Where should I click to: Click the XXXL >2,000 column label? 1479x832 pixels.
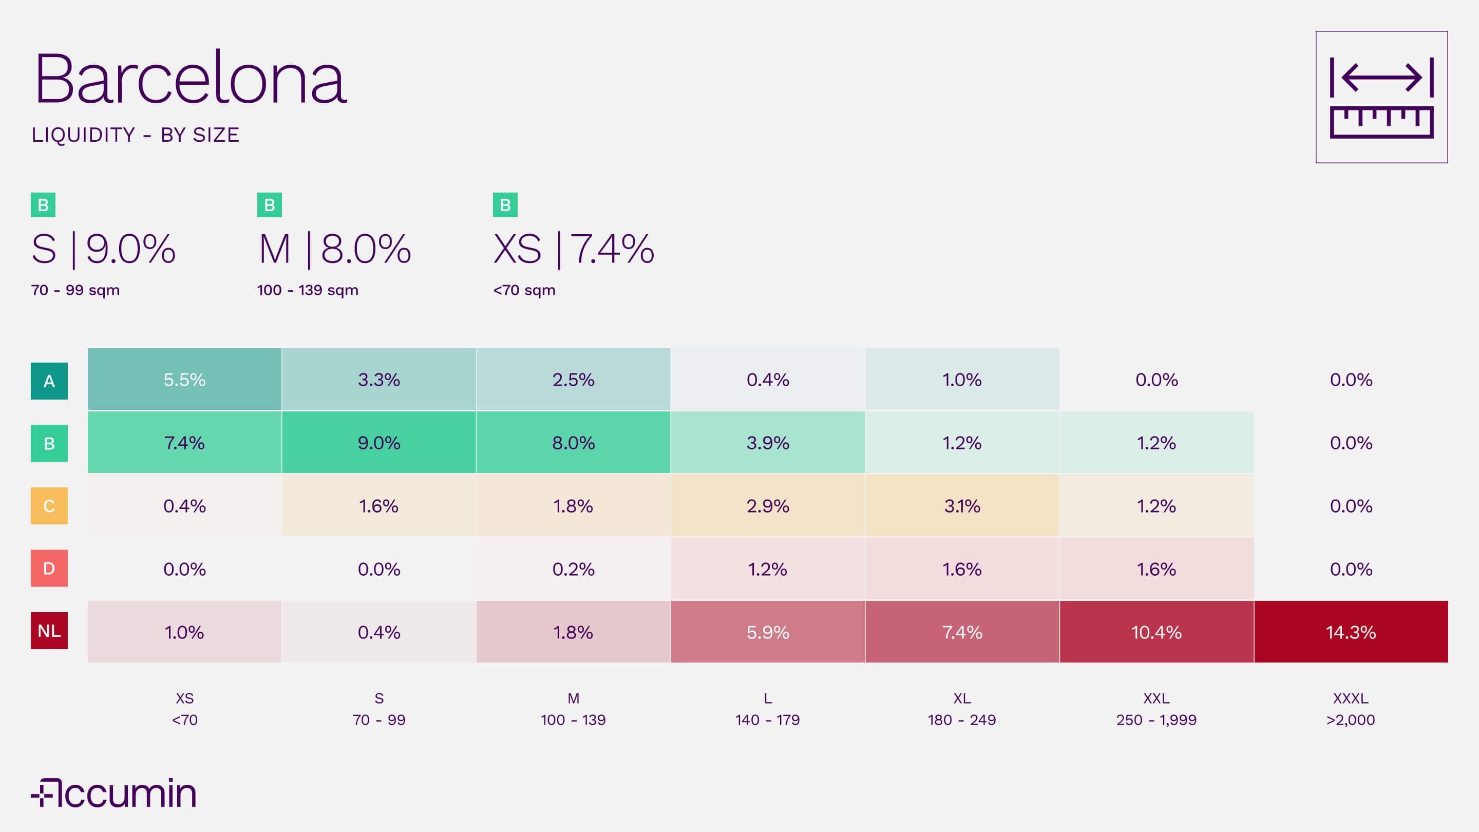[x=1351, y=709]
